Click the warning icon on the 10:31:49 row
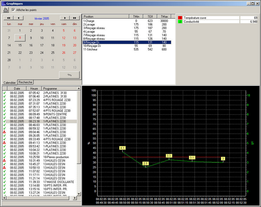261x207 pixels. (x=4, y=160)
